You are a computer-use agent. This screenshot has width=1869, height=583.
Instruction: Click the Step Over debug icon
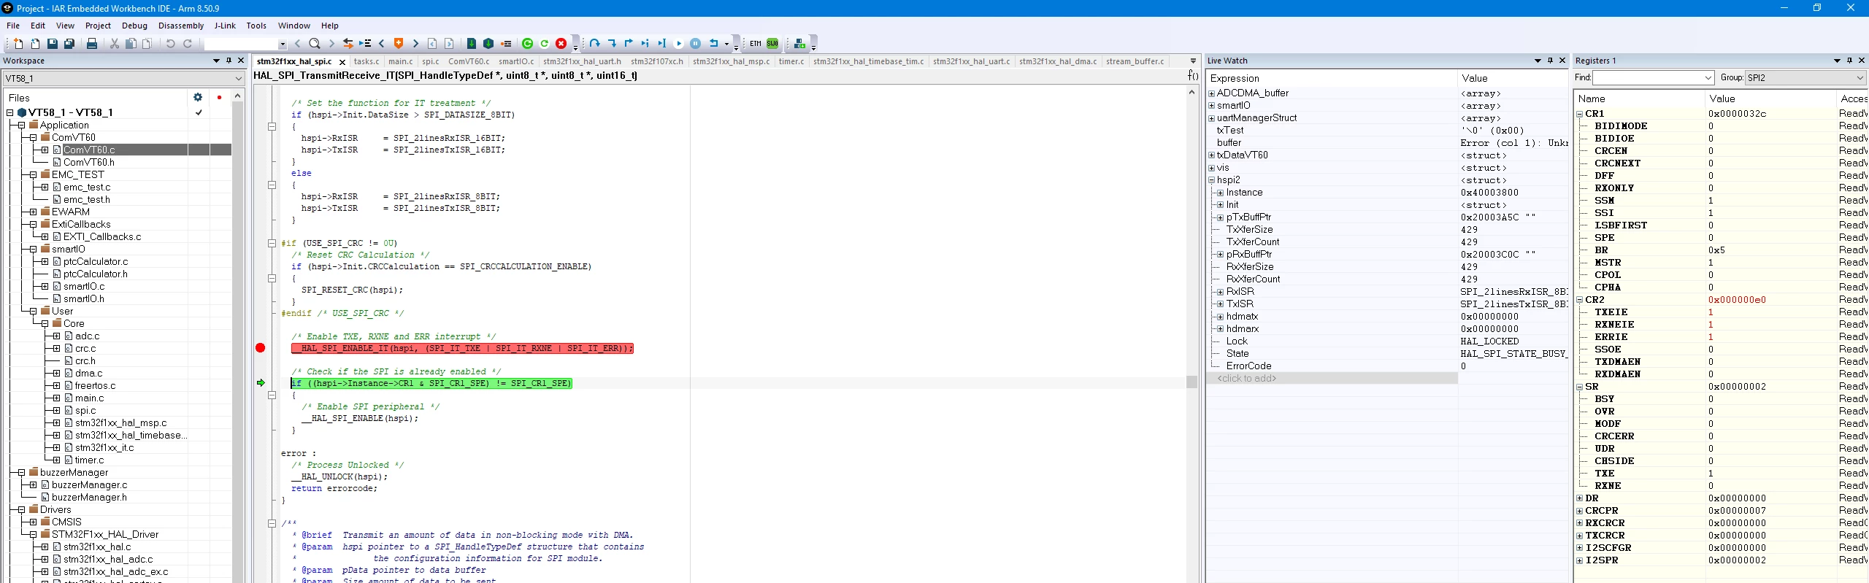[x=595, y=44]
